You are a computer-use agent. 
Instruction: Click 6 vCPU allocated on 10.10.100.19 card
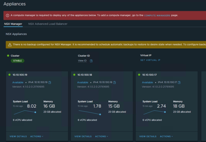(x=22, y=120)
